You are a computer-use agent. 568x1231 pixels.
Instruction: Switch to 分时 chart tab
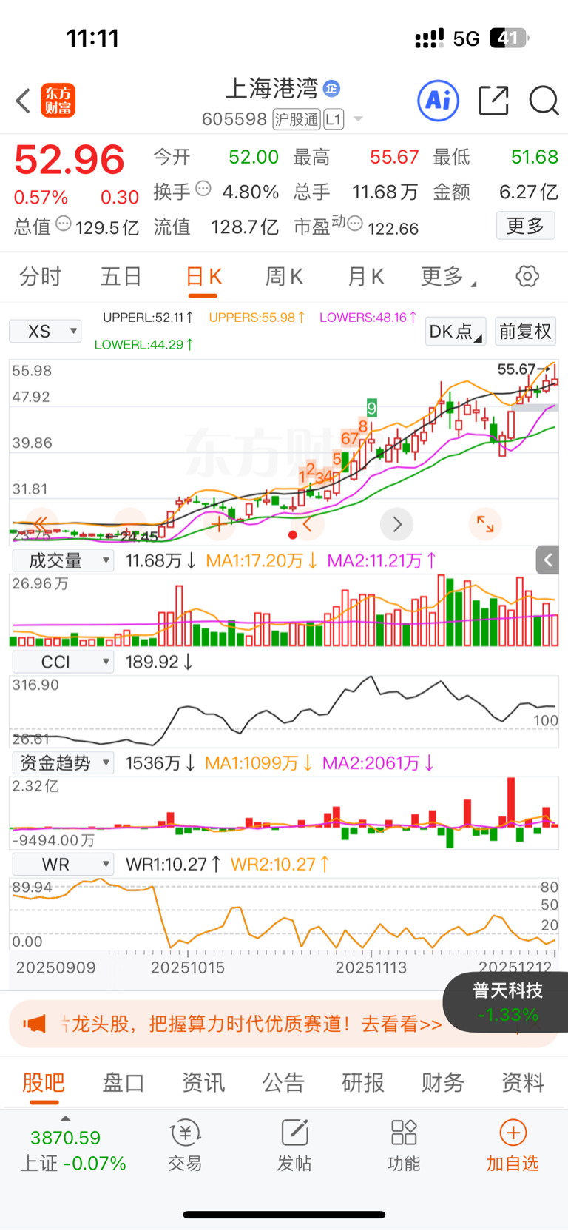[41, 277]
